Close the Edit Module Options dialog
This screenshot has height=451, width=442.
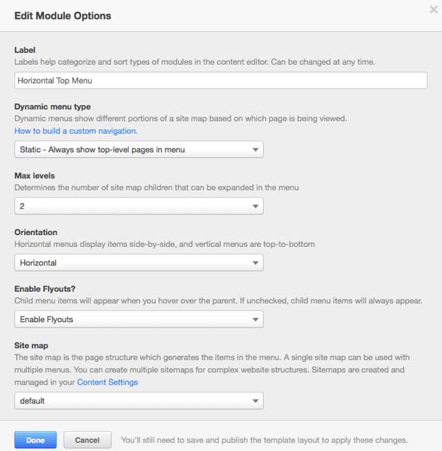(432, 10)
